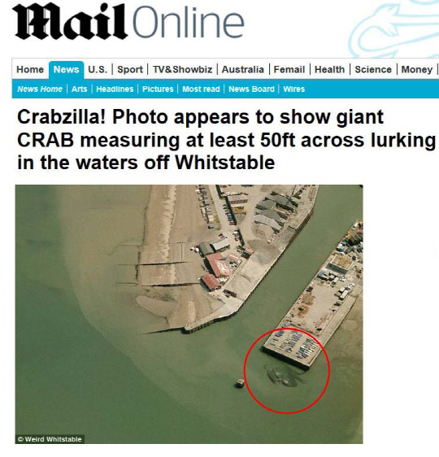
Task: Click the Crabzilla article headline
Action: point(226,140)
